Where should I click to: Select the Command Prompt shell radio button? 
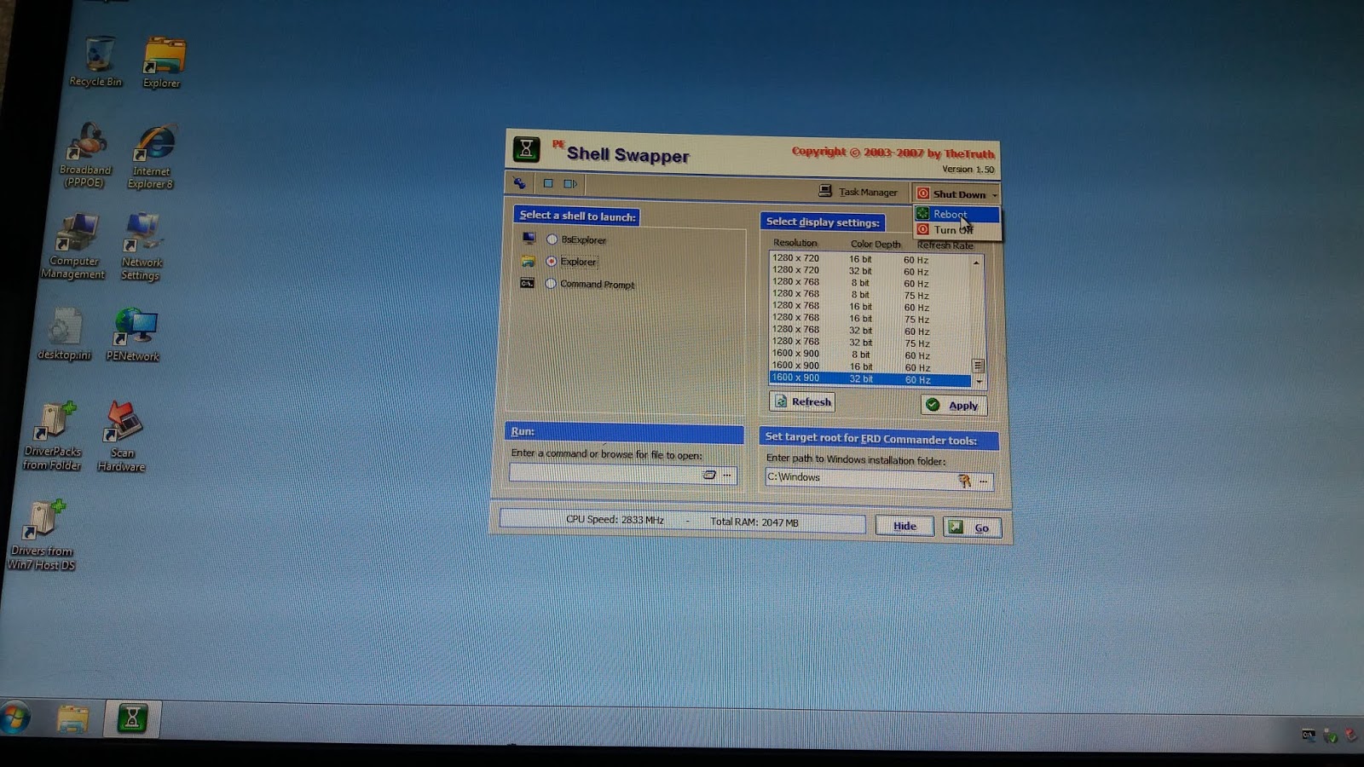pyautogui.click(x=551, y=284)
